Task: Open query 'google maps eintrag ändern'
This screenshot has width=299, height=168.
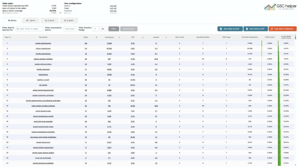Action: pos(43,153)
